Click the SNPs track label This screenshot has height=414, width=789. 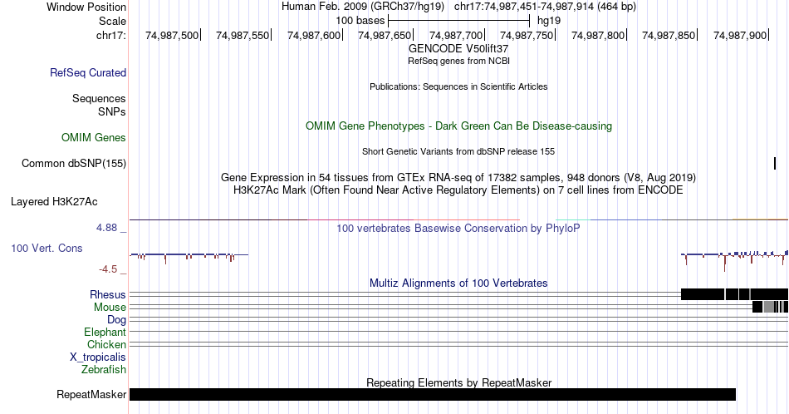[x=112, y=111]
